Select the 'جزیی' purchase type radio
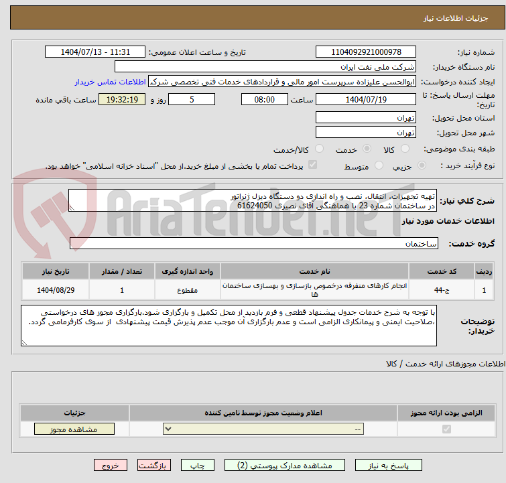The image size is (506, 483). pos(422,165)
